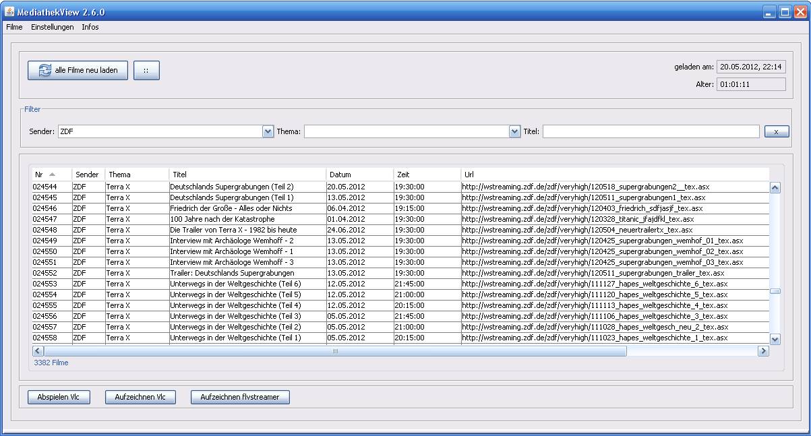Click the Abspielen Vlc button

click(x=59, y=398)
